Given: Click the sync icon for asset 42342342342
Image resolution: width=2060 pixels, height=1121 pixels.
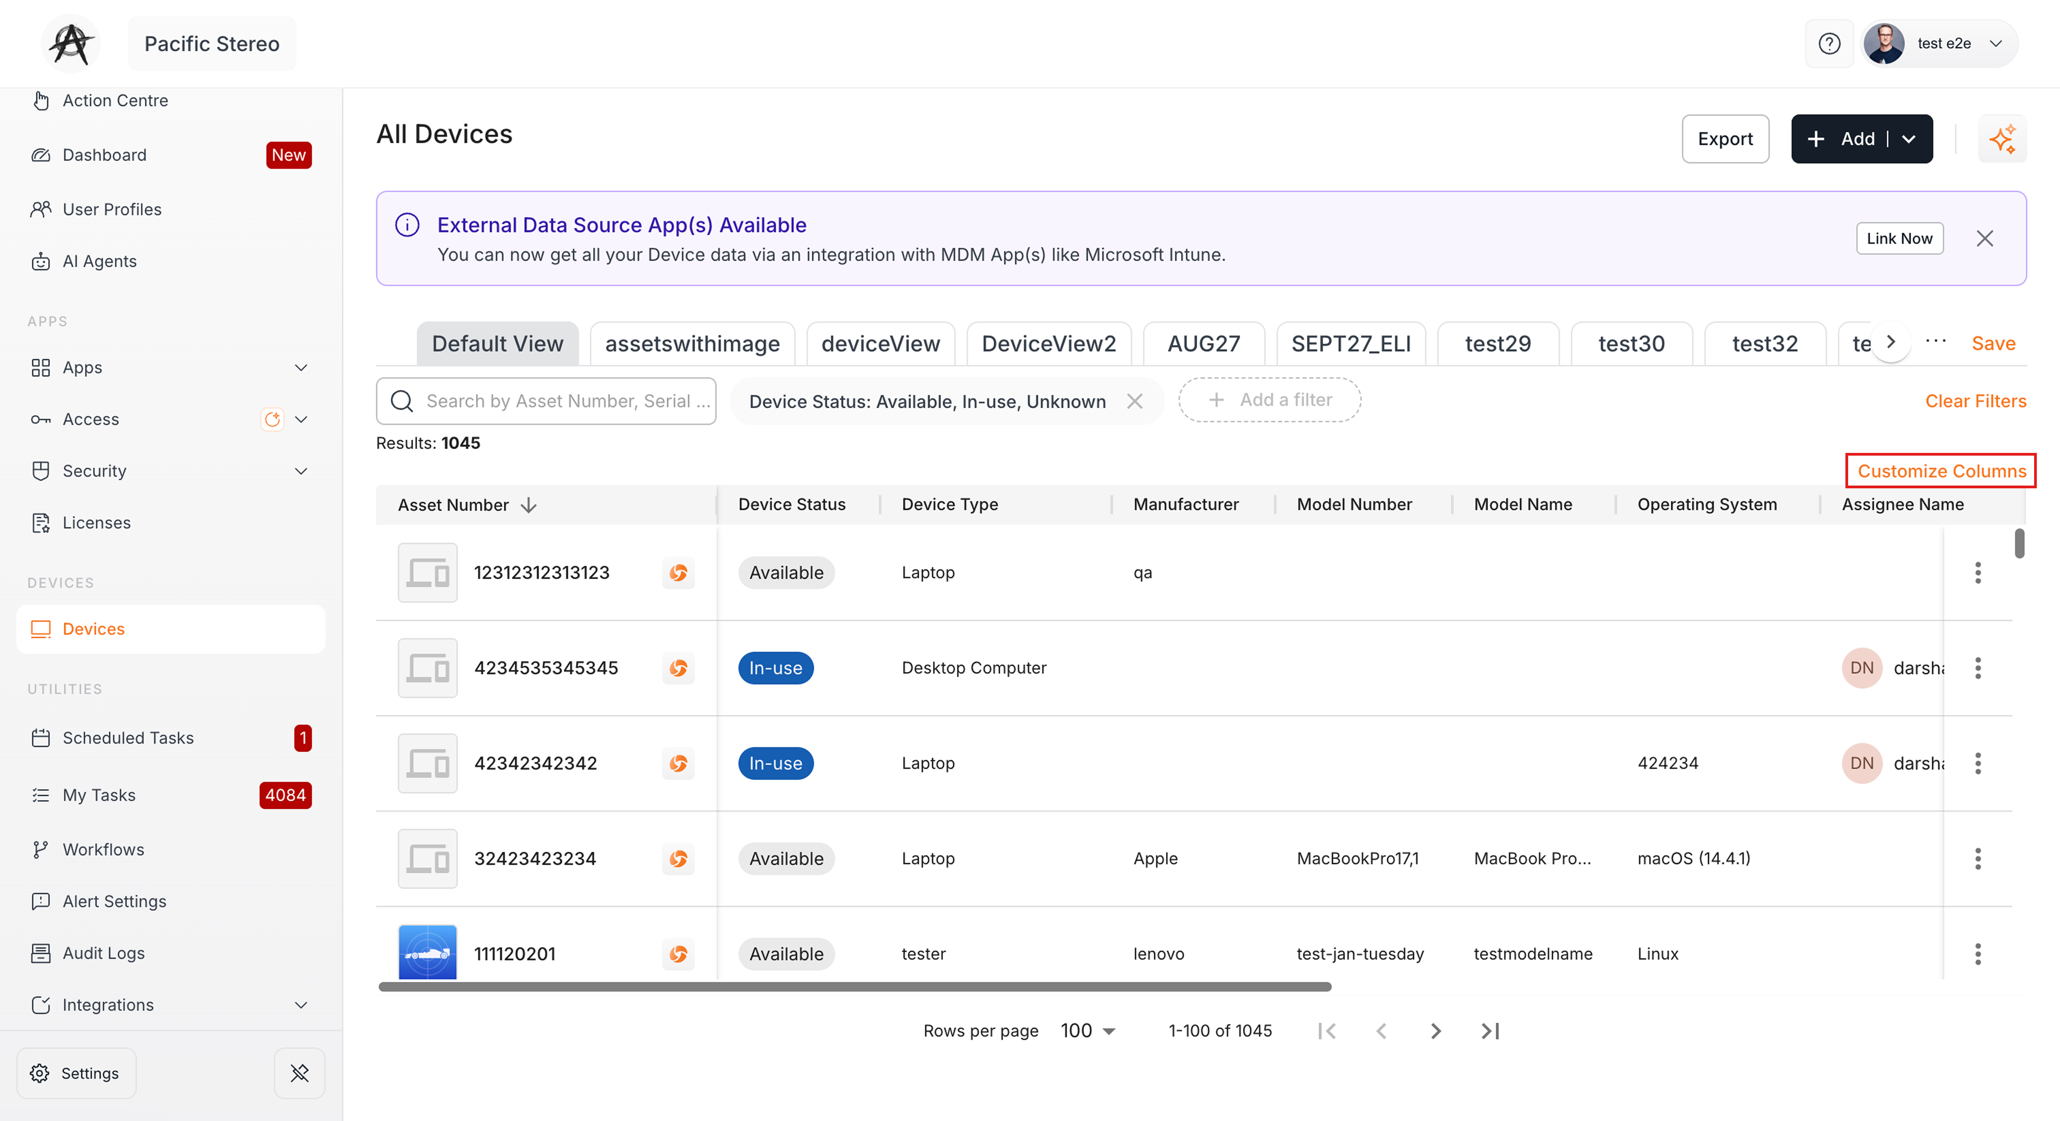Looking at the screenshot, I should tap(678, 763).
